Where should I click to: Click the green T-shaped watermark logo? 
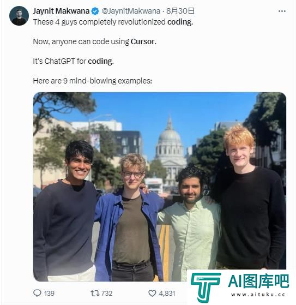206,287
